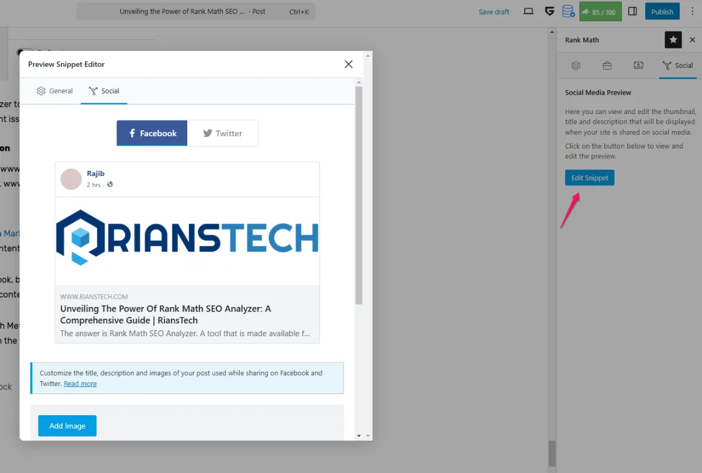This screenshot has height=473, width=702.
Task: Switch to the Social tab in snippet editor
Action: coord(104,91)
